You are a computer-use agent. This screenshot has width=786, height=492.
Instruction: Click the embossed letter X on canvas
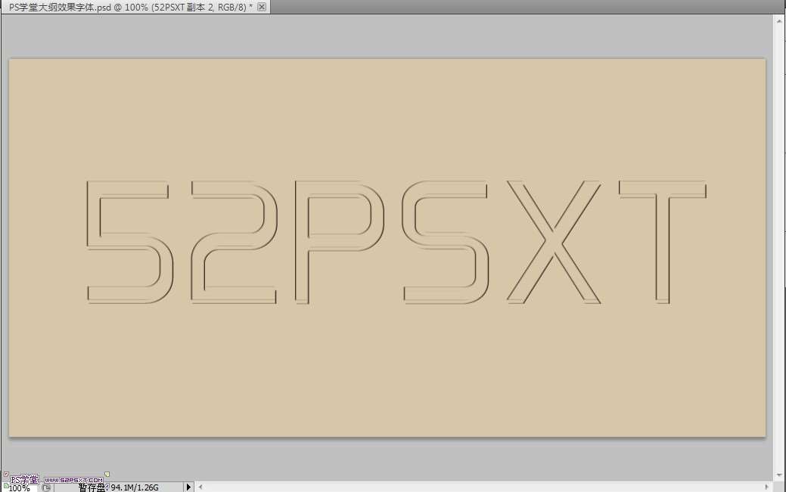(x=554, y=242)
